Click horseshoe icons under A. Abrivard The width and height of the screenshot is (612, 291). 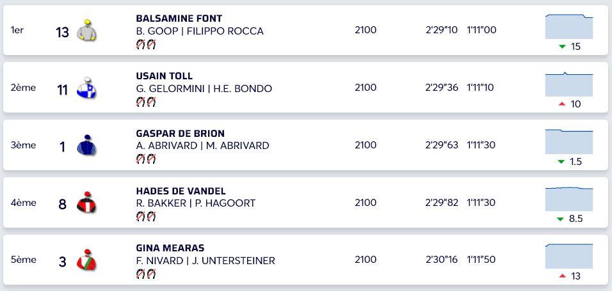click(x=146, y=159)
